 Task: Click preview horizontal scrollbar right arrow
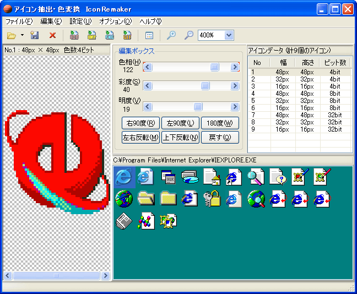coord(105,276)
